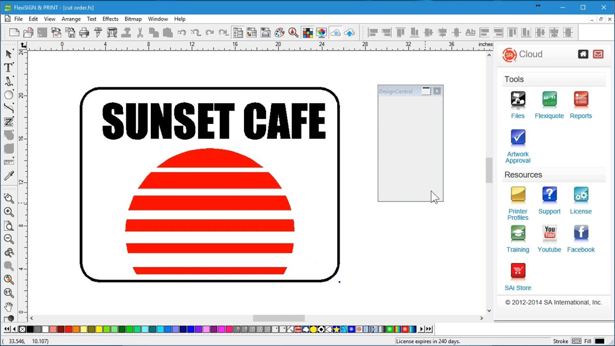This screenshot has height=346, width=615.
Task: Click the Cloud home icon
Action: tap(583, 54)
